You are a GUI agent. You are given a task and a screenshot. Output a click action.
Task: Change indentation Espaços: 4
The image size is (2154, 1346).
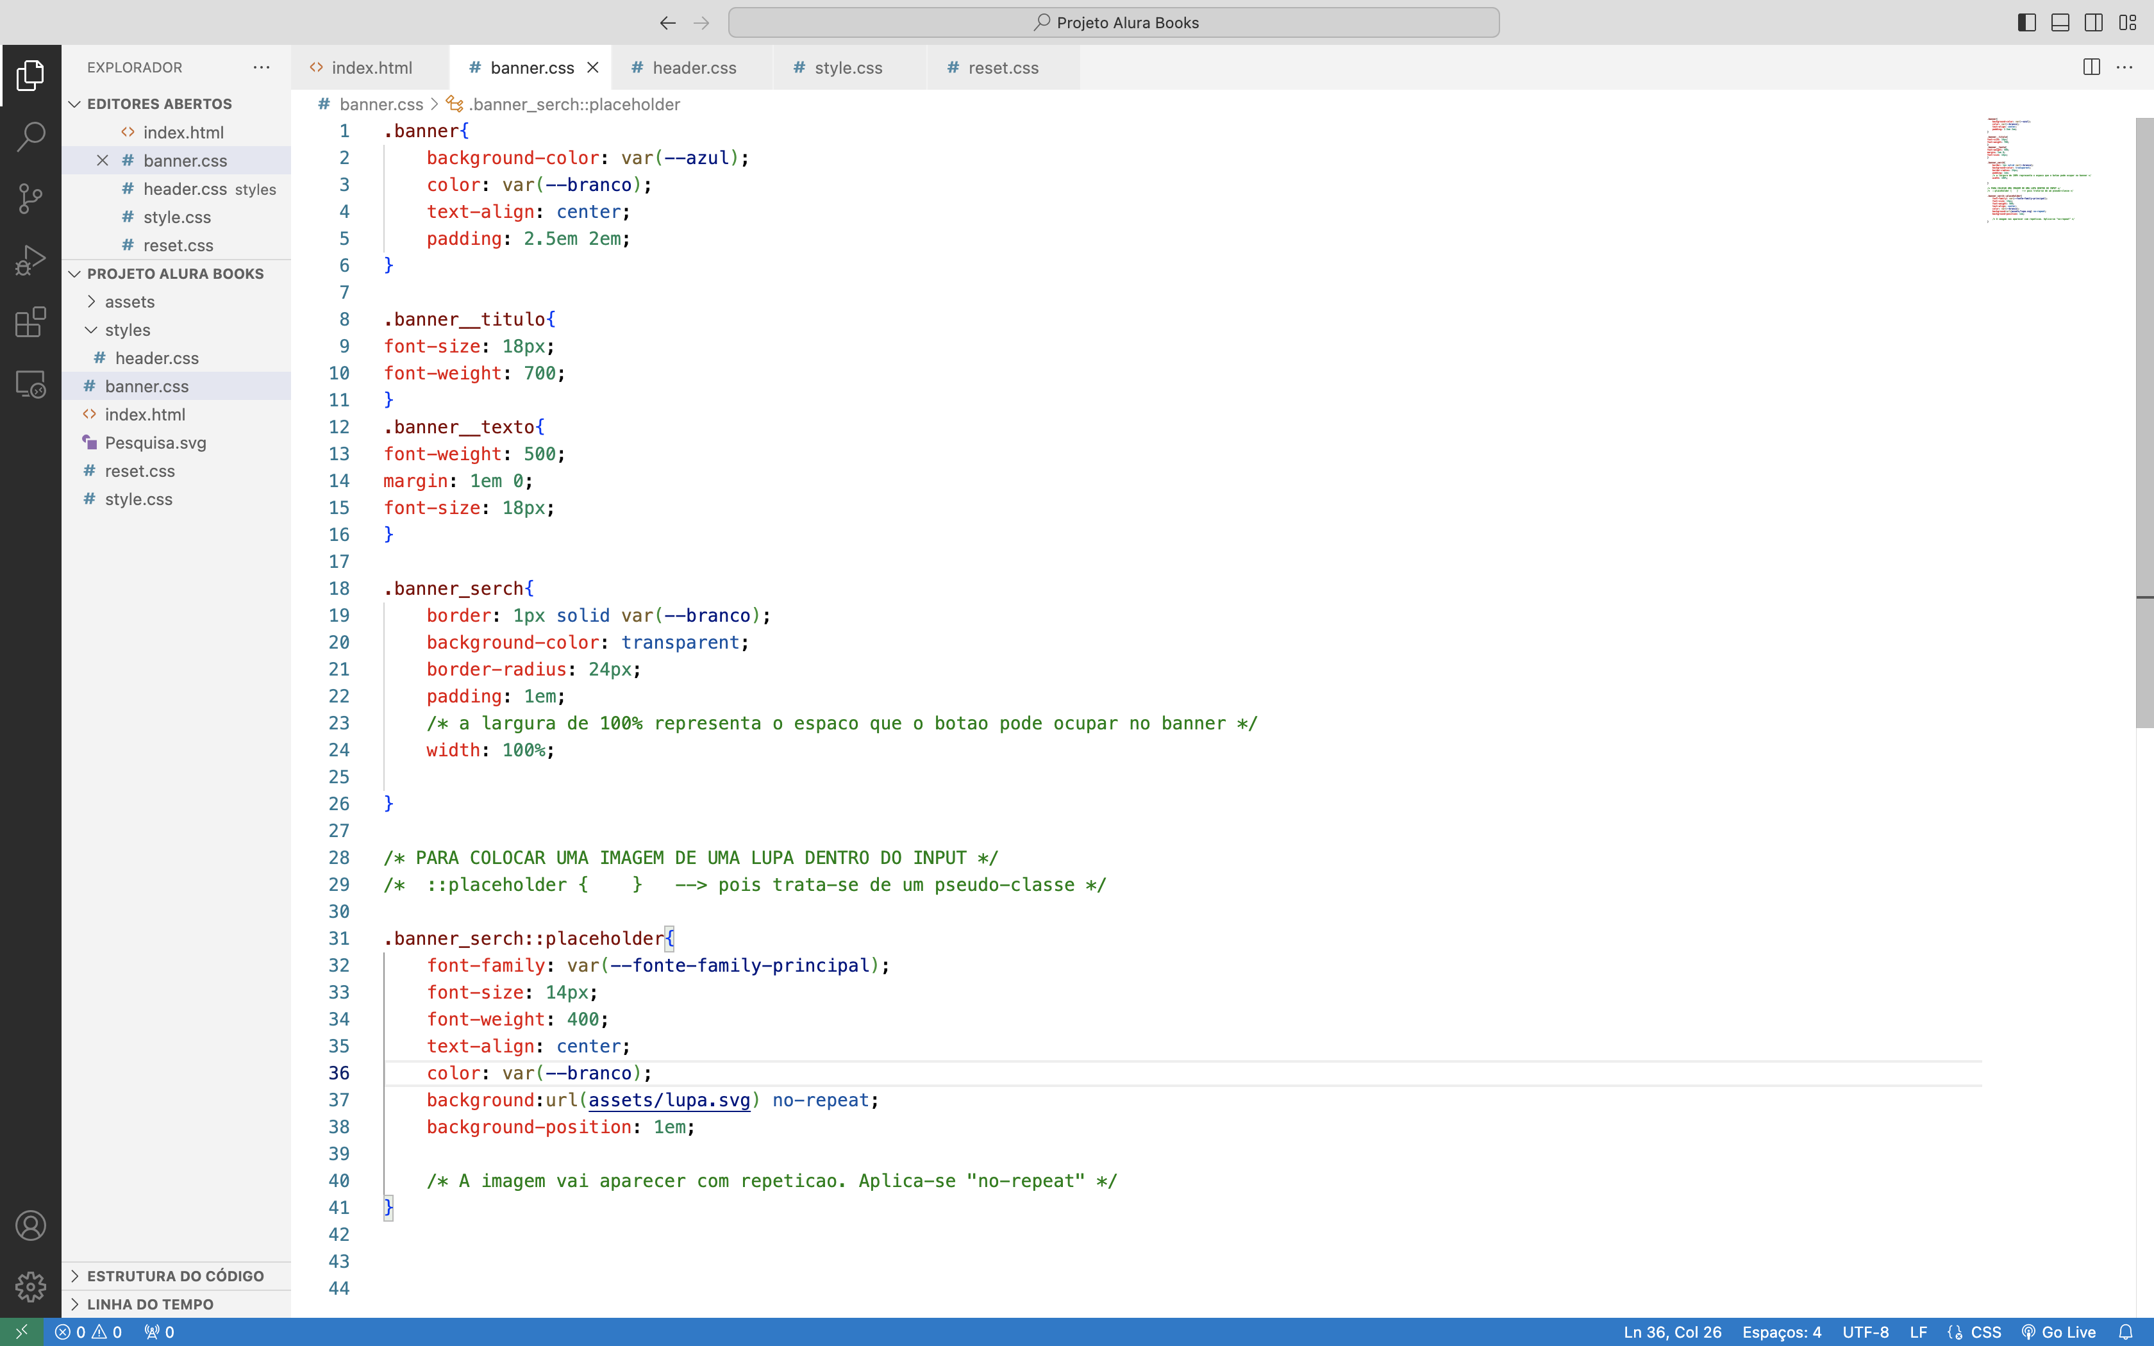pos(1781,1332)
